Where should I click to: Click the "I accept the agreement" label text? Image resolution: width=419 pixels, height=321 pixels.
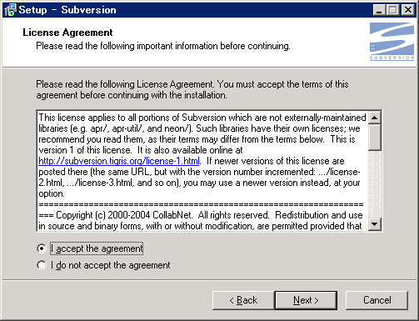click(97, 248)
